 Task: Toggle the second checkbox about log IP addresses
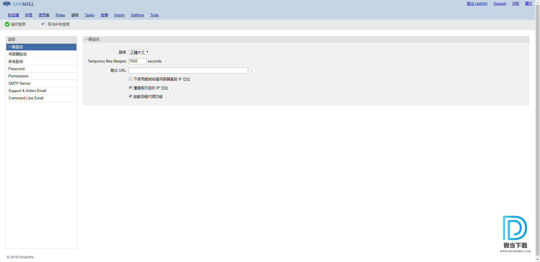click(130, 88)
